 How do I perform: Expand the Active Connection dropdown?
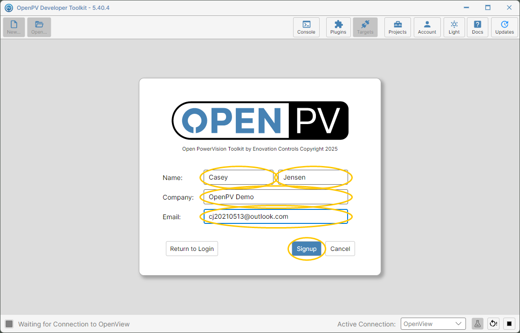point(433,324)
